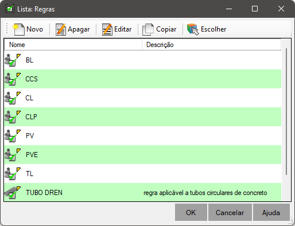This screenshot has height=226, width=295.
Task: Click the structure rule icon for PVE
Action: click(13, 155)
